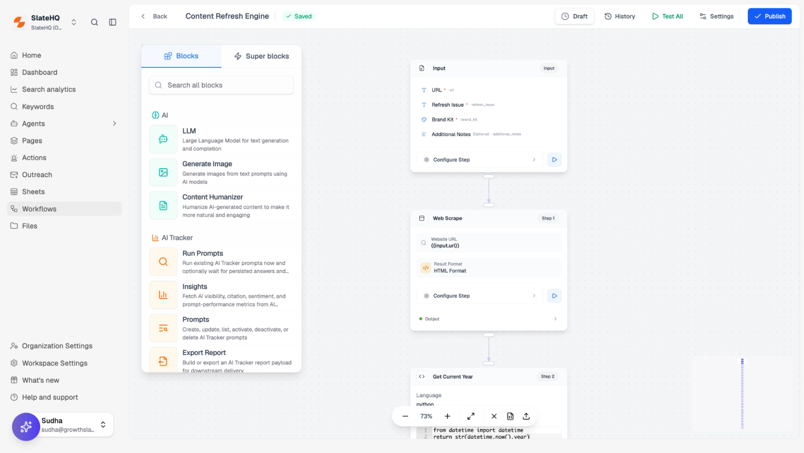Click the Run Prompts block icon
This screenshot has width=804, height=453.
click(x=163, y=262)
